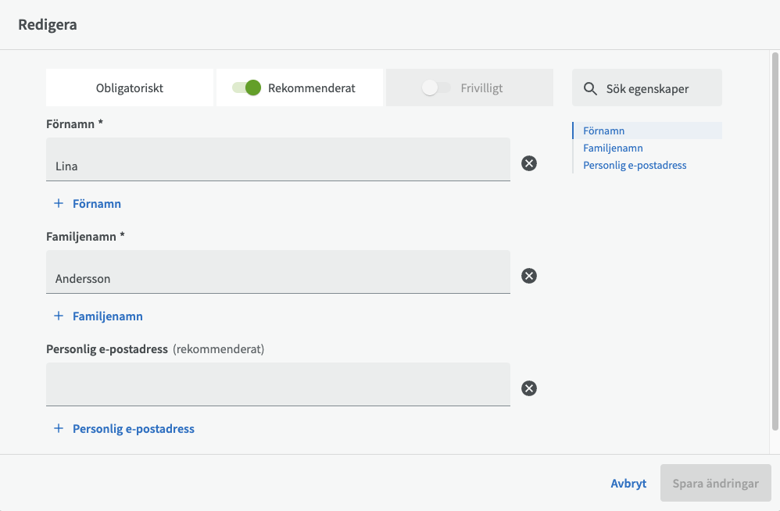The width and height of the screenshot is (780, 511).
Task: Click the plus icon to add Förnamn
Action: [x=58, y=203]
